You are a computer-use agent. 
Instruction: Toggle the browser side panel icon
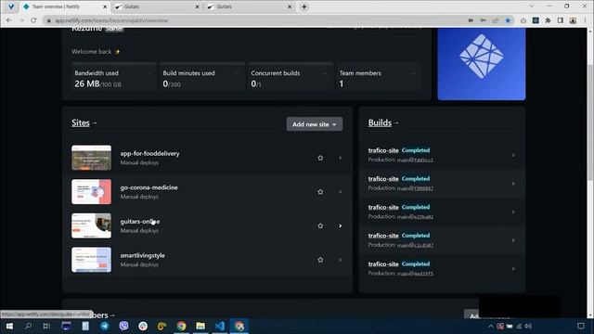561,20
